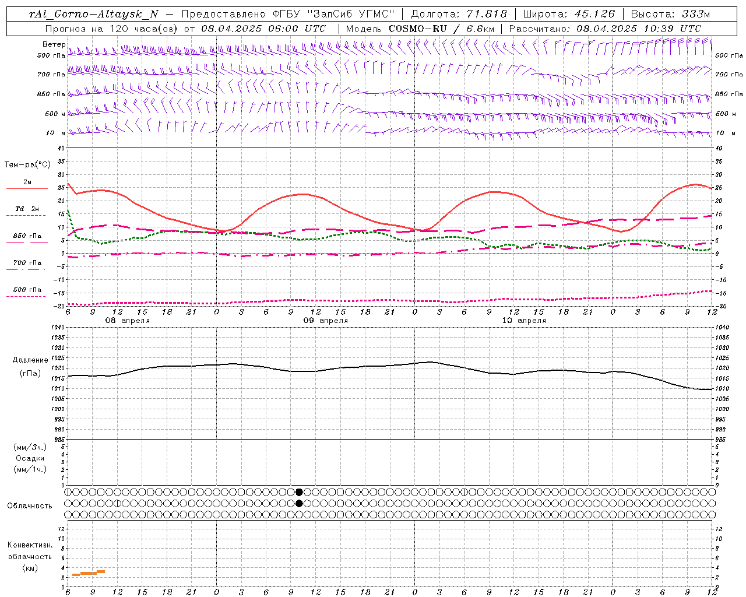This screenshot has width=746, height=597.
Task: Click the 500 гПа temperature legend entry
Action: (x=27, y=292)
